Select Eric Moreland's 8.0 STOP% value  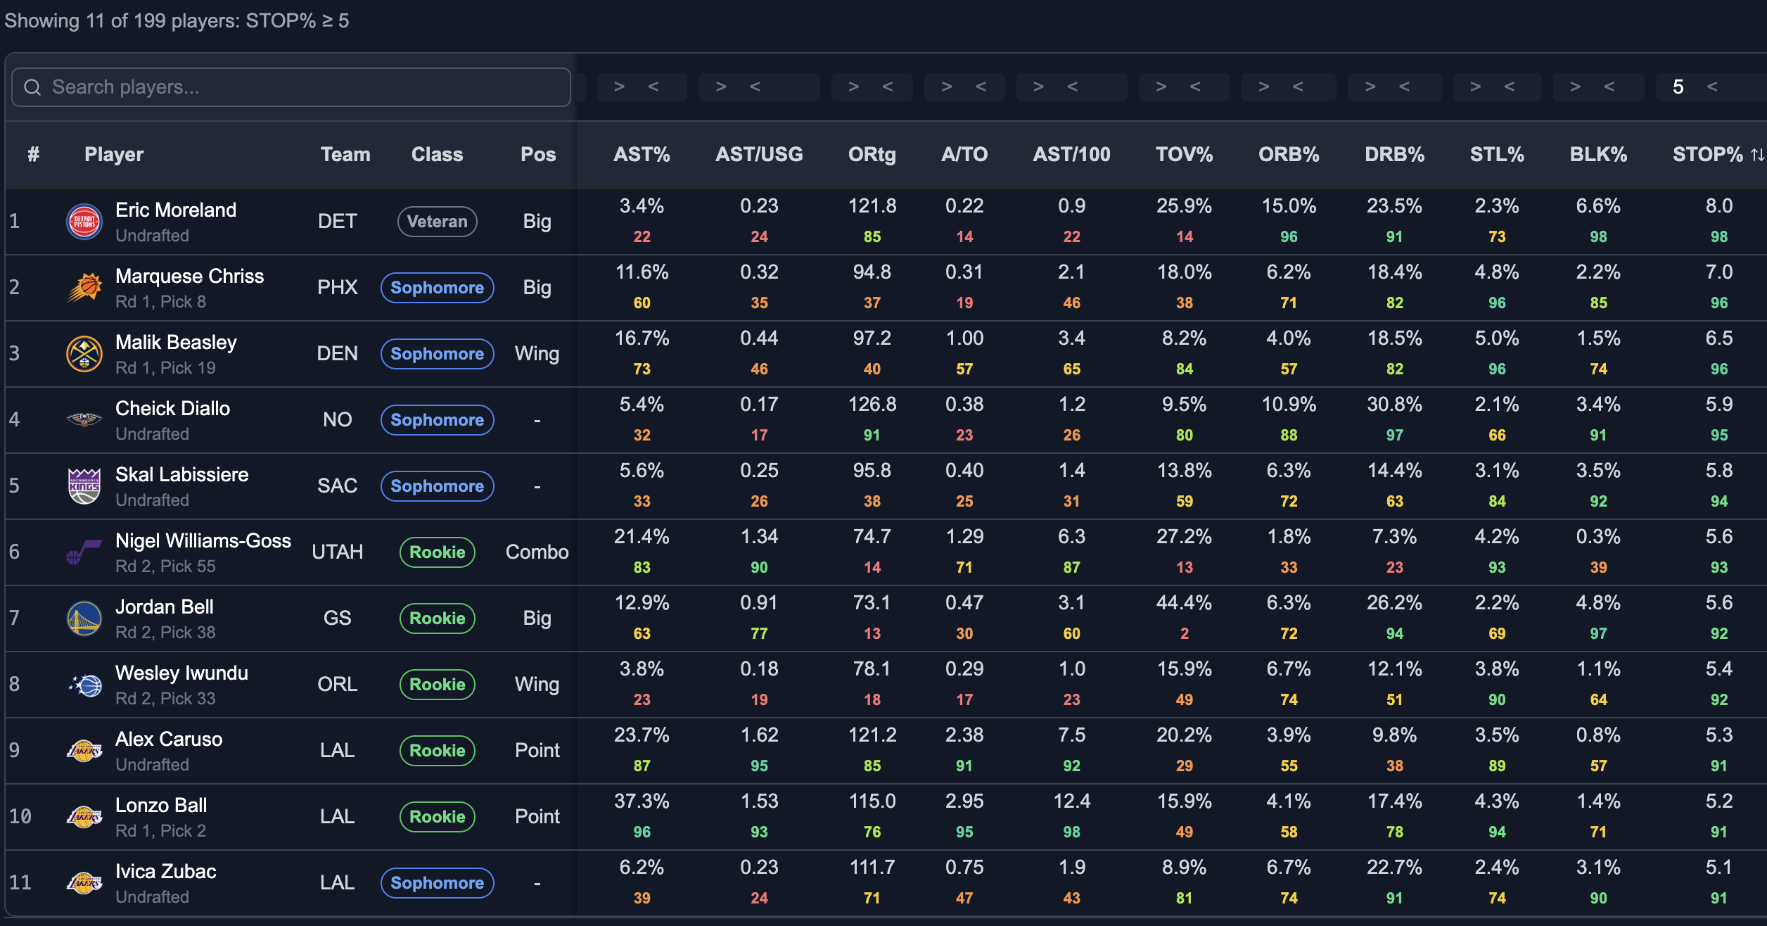pos(1719,206)
